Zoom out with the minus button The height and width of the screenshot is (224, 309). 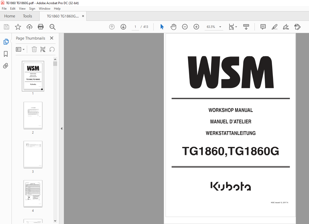click(185, 27)
